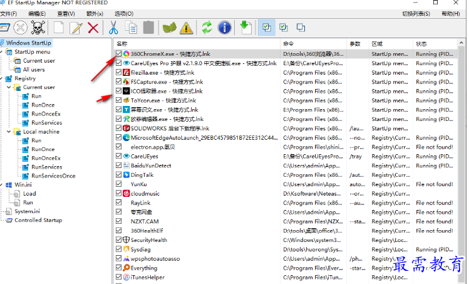The image size is (469, 284).
Task: Select the scissors cut icon
Action: pyautogui.click(x=113, y=28)
